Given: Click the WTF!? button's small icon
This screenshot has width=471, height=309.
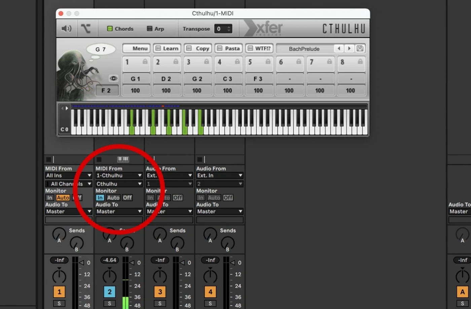Looking at the screenshot, I should [x=250, y=48].
